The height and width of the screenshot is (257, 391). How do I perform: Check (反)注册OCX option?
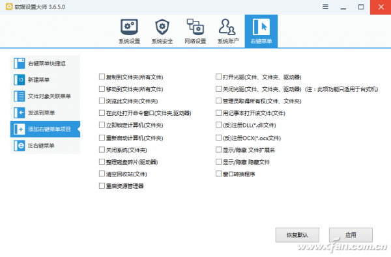(x=218, y=137)
